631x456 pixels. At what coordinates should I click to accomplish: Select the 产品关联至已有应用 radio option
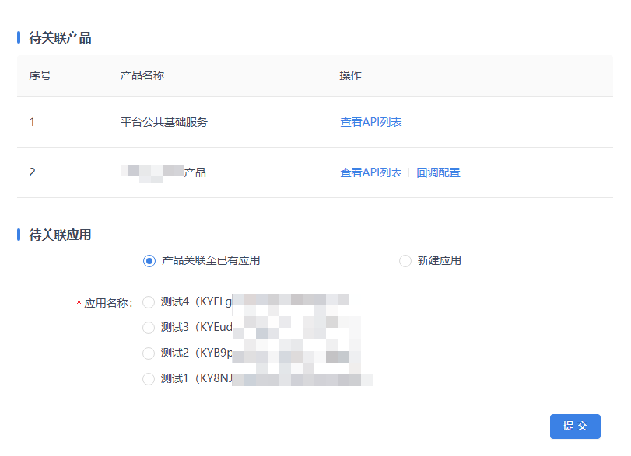click(x=149, y=261)
